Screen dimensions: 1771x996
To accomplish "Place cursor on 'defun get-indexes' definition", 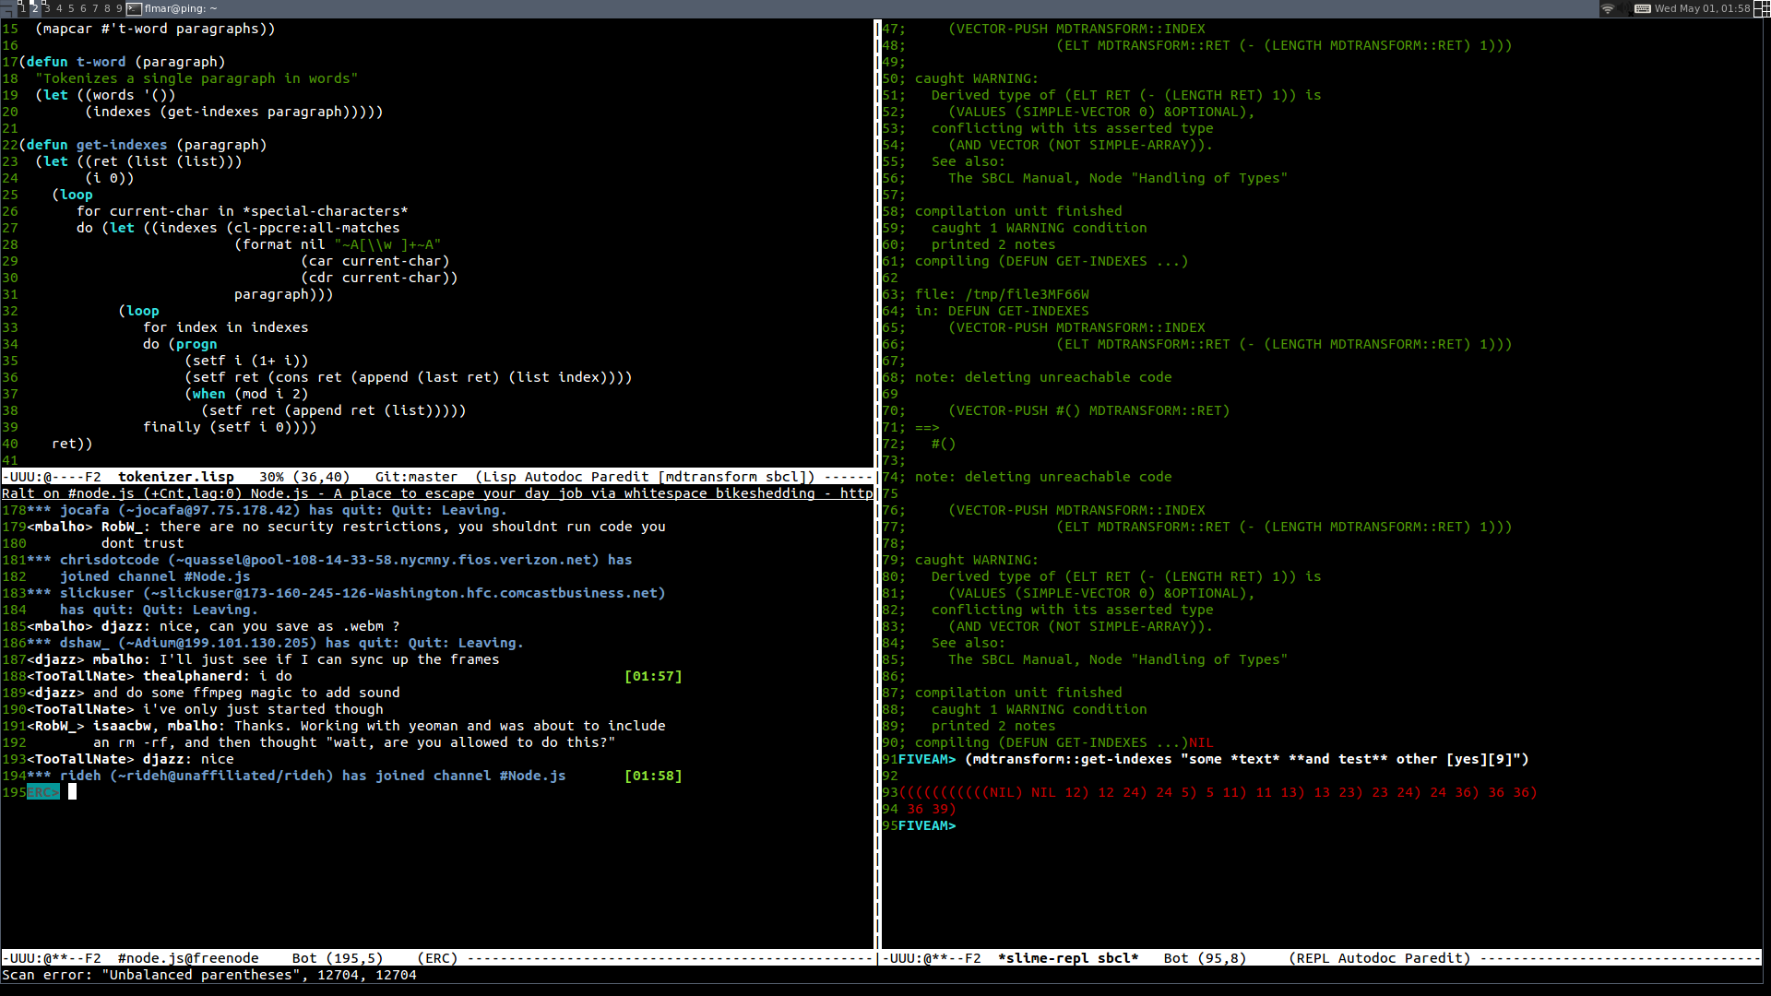I will 97,145.
